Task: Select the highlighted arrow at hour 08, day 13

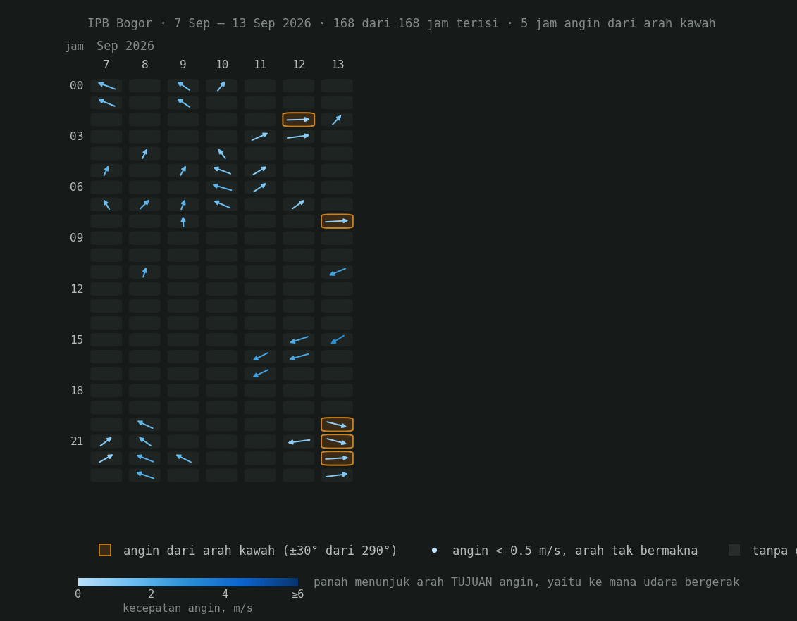Action: 337,221
